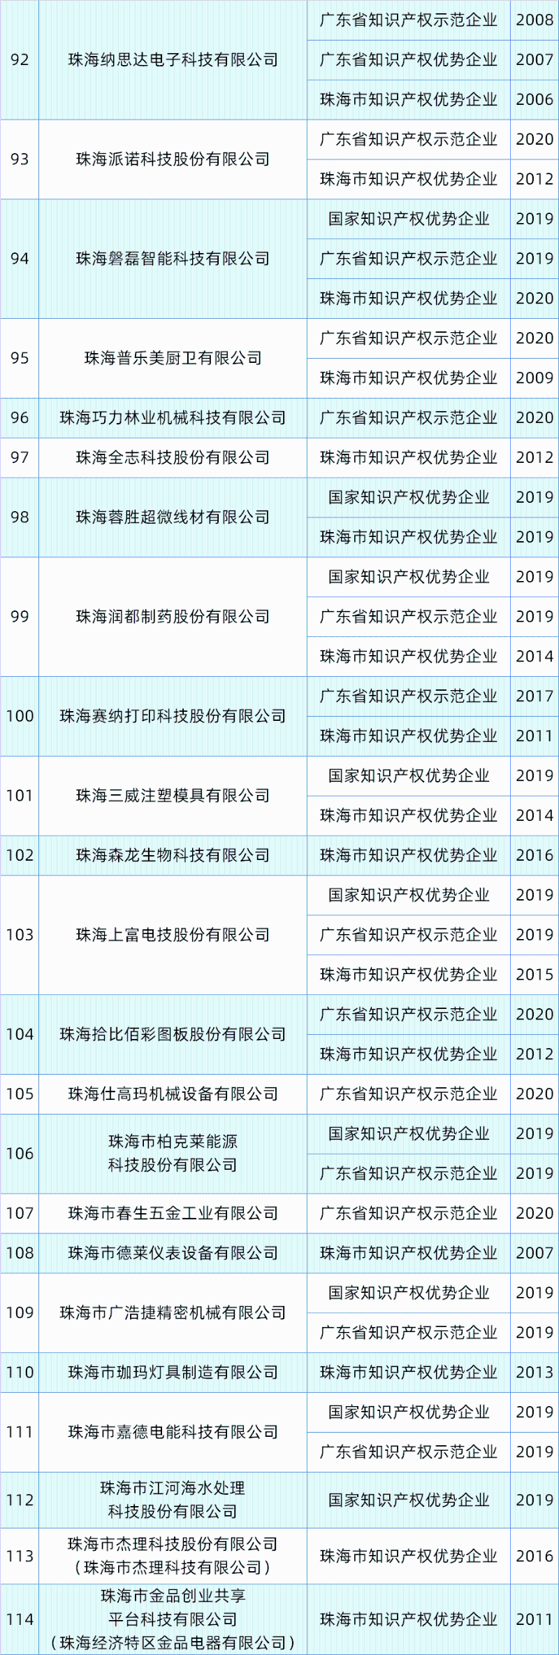Image resolution: width=559 pixels, height=1655 pixels.
Task: Select row number 106 cell
Action: click(x=20, y=1154)
